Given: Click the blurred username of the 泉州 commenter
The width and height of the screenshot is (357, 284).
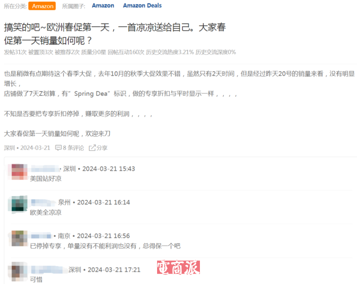Looking at the screenshot, I should (43, 202).
